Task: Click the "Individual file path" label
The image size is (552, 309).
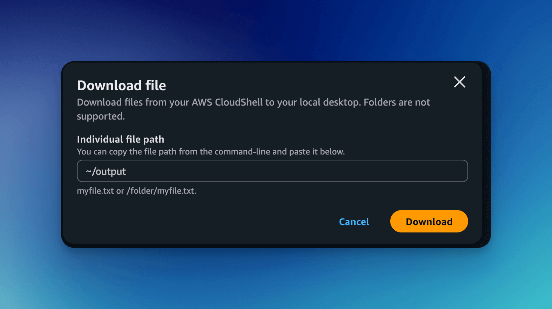Action: coord(121,139)
